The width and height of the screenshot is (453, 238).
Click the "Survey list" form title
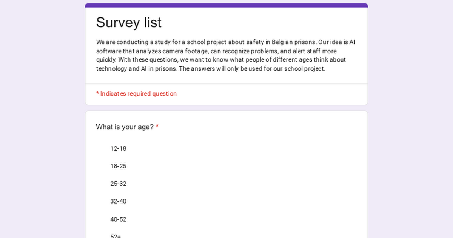pos(129,23)
